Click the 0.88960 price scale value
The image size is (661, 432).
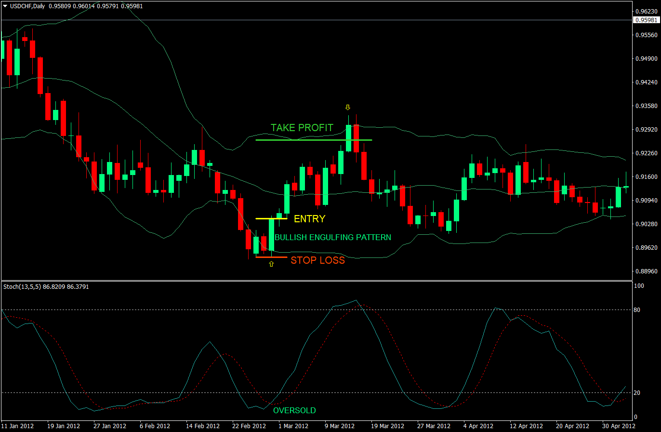tap(647, 271)
